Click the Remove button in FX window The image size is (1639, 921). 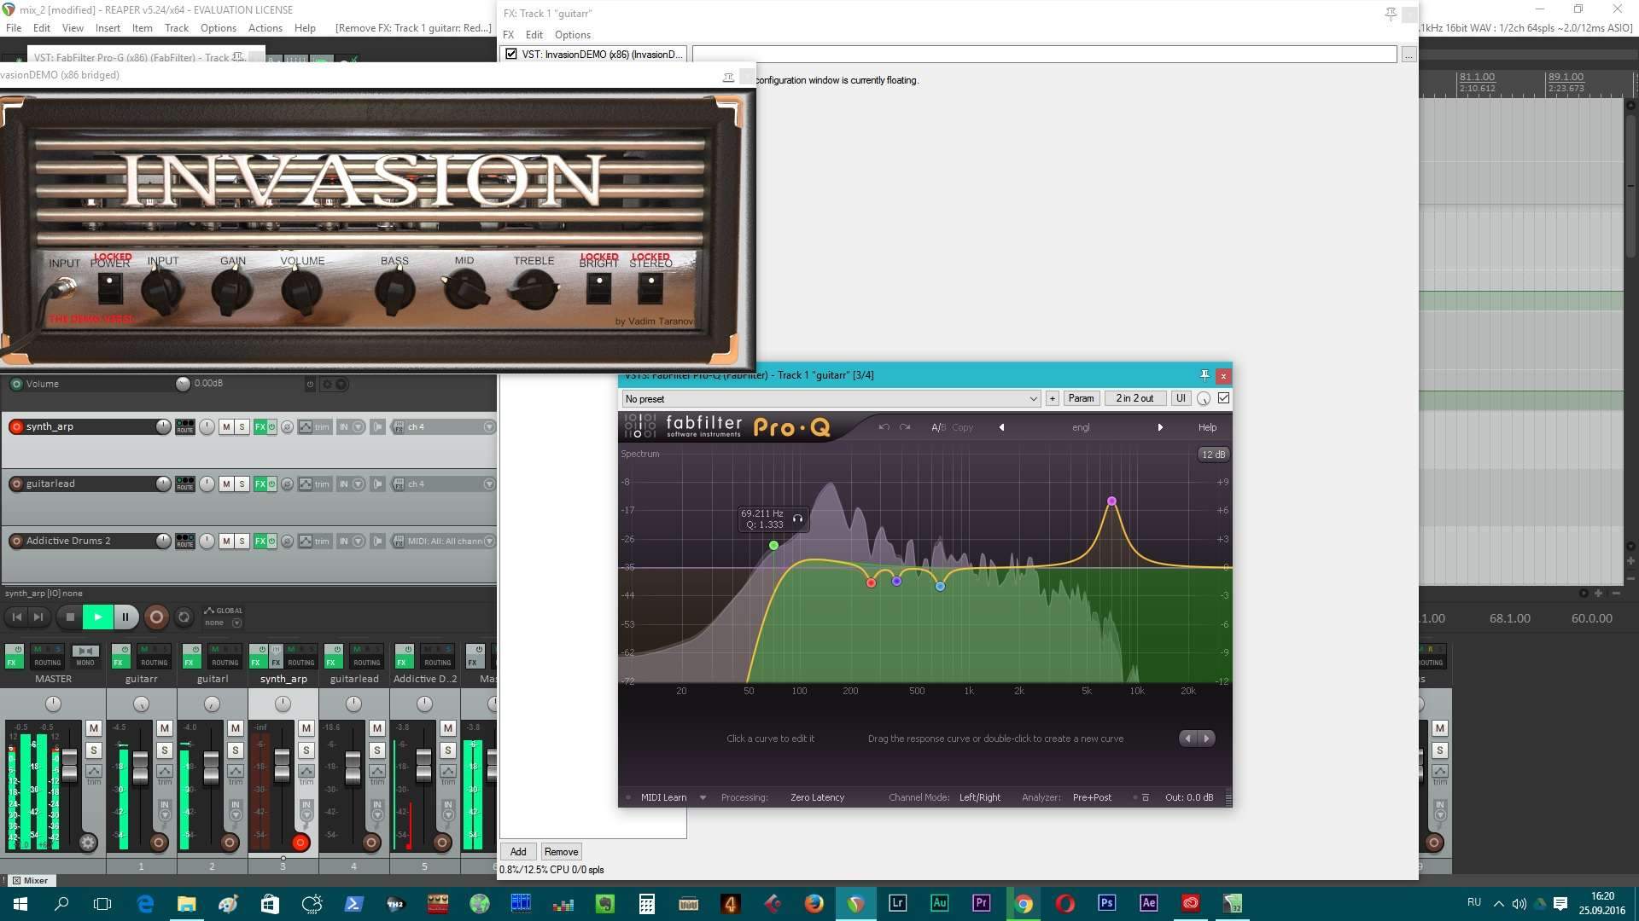[x=561, y=851]
